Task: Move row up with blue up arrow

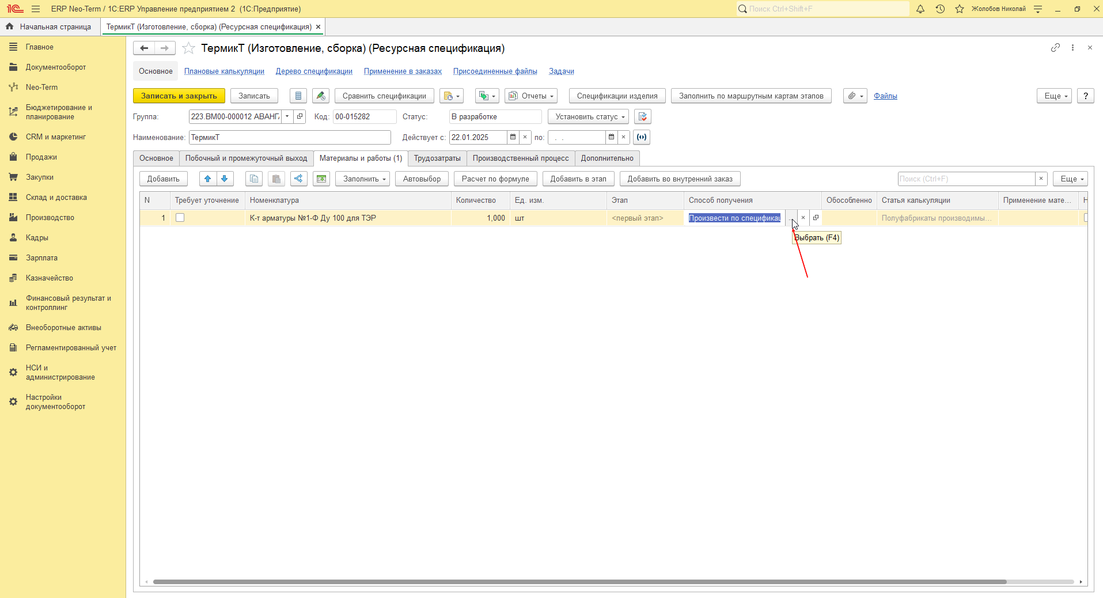Action: pos(208,179)
